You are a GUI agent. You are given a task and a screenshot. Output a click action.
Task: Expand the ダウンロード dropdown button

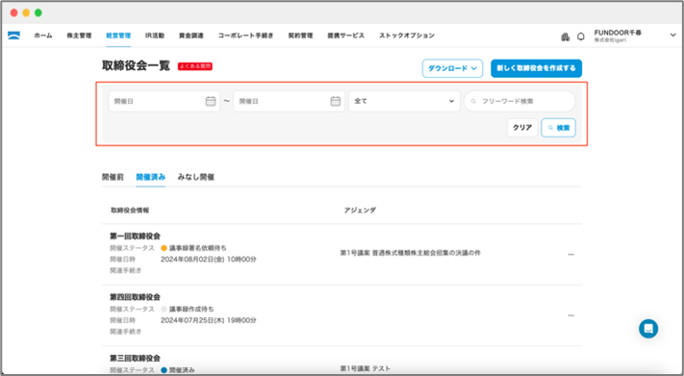coord(452,68)
